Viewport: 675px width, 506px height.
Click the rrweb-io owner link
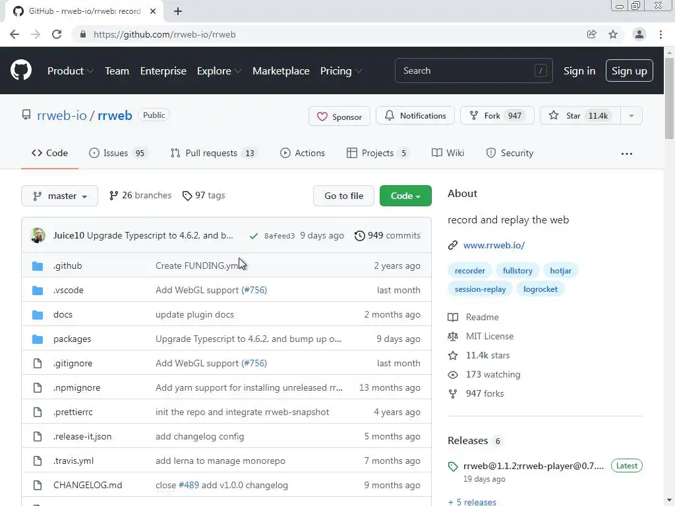coord(61,115)
